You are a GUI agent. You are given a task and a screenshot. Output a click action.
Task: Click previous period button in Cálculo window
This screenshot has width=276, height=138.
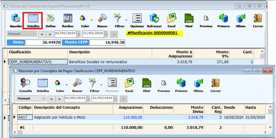click(x=42, y=34)
